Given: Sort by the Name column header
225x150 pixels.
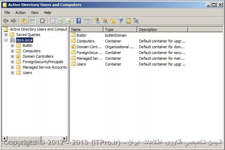Looking at the screenshot, I should coord(86,30).
